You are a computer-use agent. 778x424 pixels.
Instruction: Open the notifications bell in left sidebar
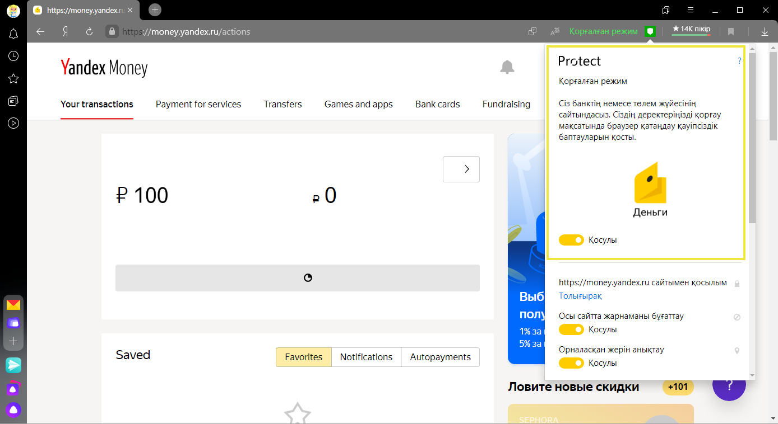click(x=13, y=34)
